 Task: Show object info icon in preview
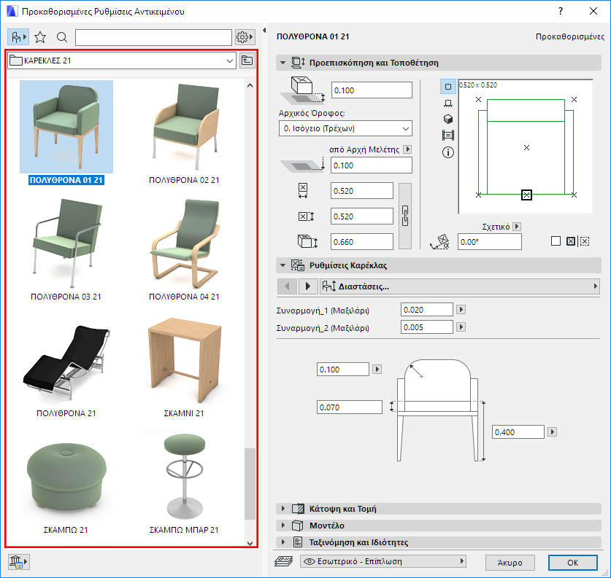tap(448, 152)
